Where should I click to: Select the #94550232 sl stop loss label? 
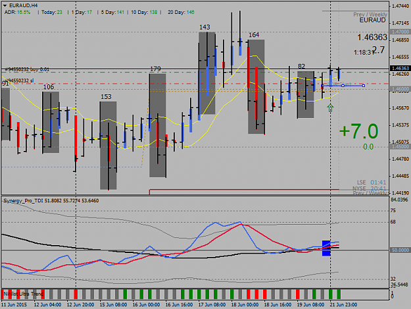19,80
